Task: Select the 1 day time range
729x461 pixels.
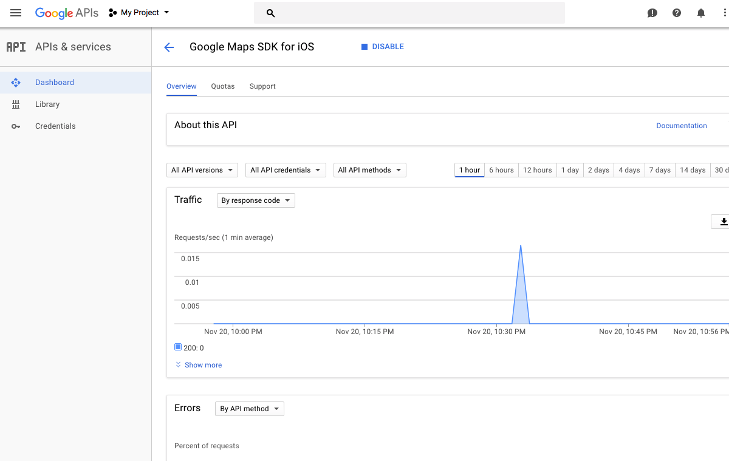Action: coord(570,170)
